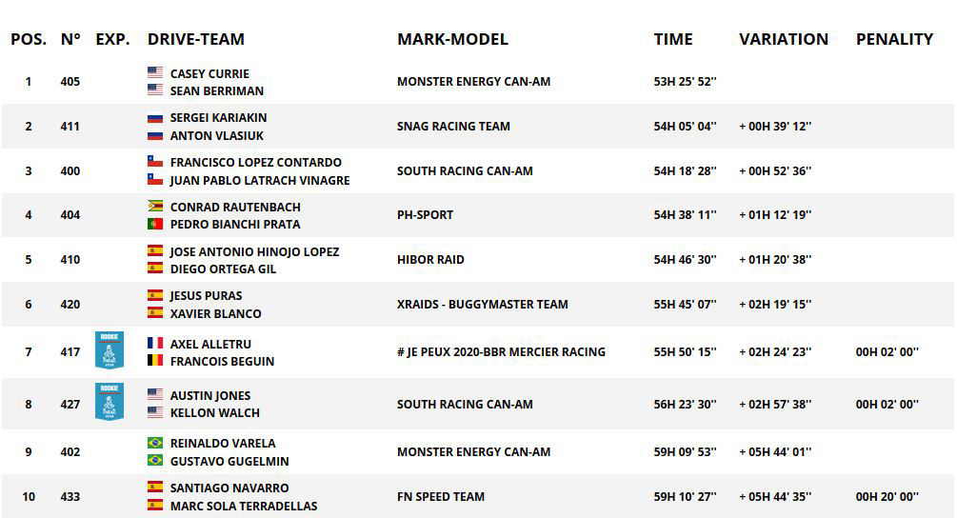Click the USA flag next to Casey Currie
957x518 pixels.
click(155, 72)
